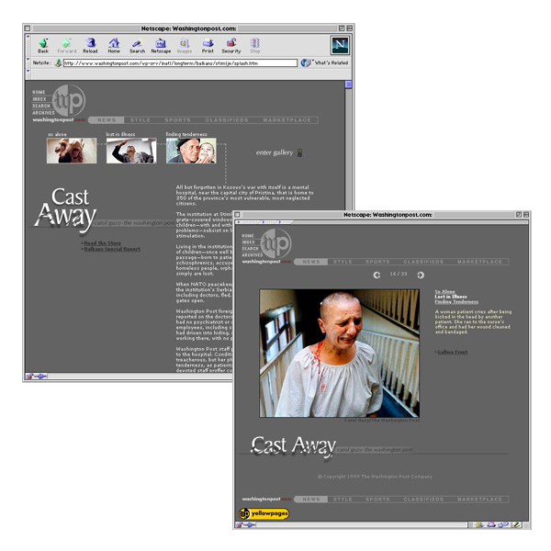Open Security info via the lock toolbar icon

[231, 46]
